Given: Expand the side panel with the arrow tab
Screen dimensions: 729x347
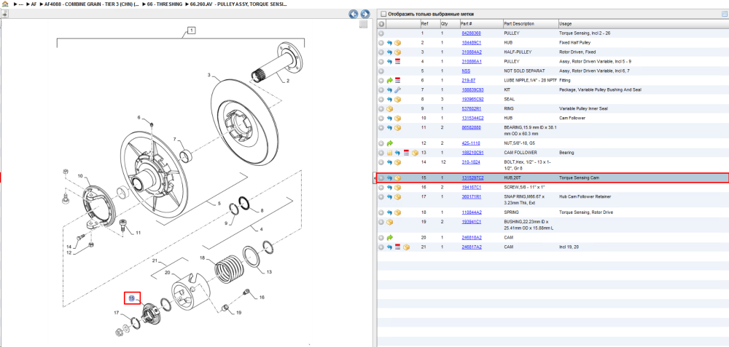Looking at the screenshot, I should (4, 14).
